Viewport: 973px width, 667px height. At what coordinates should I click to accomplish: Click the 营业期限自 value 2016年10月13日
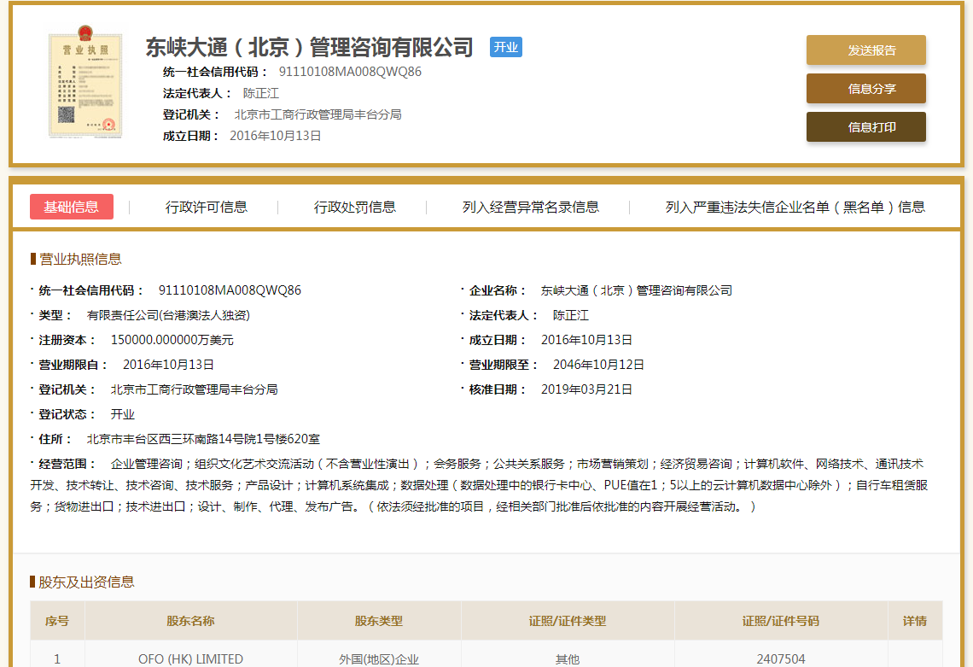168,365
